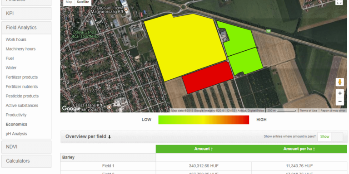Click the red high-value field polygon

[208, 77]
